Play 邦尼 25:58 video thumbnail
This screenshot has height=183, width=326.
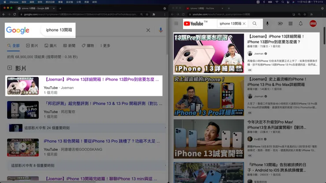tap(23, 110)
